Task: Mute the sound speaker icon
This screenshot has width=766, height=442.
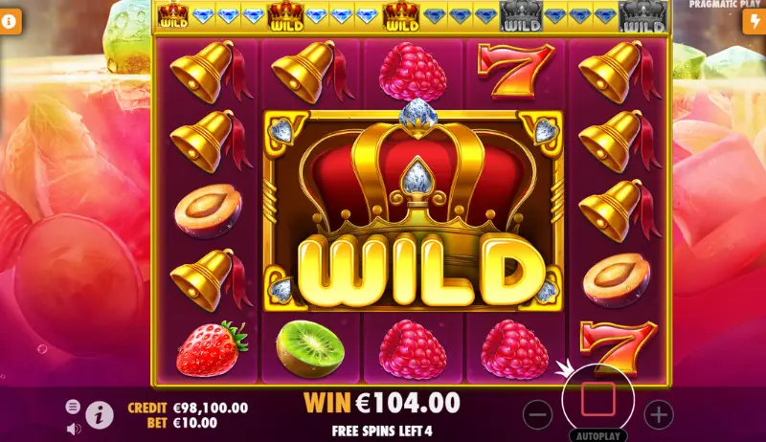Action: tap(74, 429)
